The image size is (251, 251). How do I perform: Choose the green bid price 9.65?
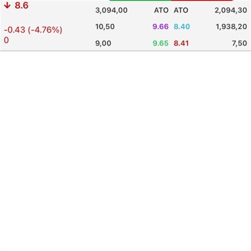coord(161,43)
